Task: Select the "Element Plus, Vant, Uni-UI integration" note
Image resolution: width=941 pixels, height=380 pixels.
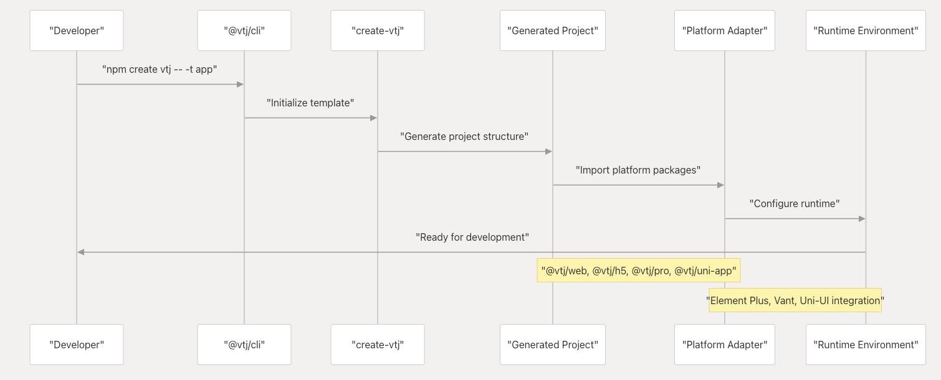Action: [x=795, y=300]
